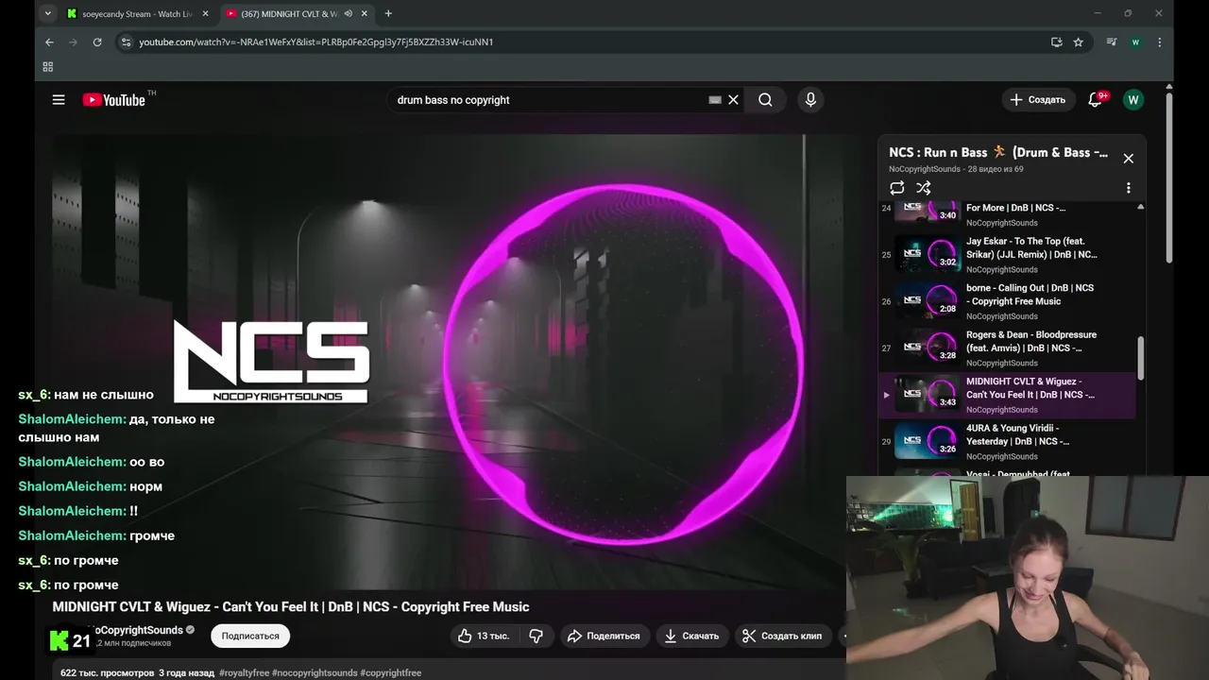Viewport: 1209px width, 680px height.
Task: Click the playlist panel scrollbar thumb
Action: tap(1140, 358)
